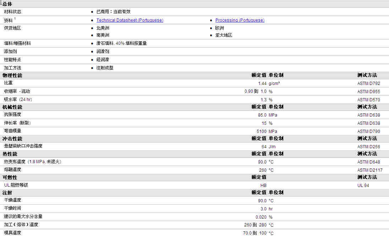The width and height of the screenshot is (389, 236).
Task: Click the 热性能 section header
Action: (10, 154)
